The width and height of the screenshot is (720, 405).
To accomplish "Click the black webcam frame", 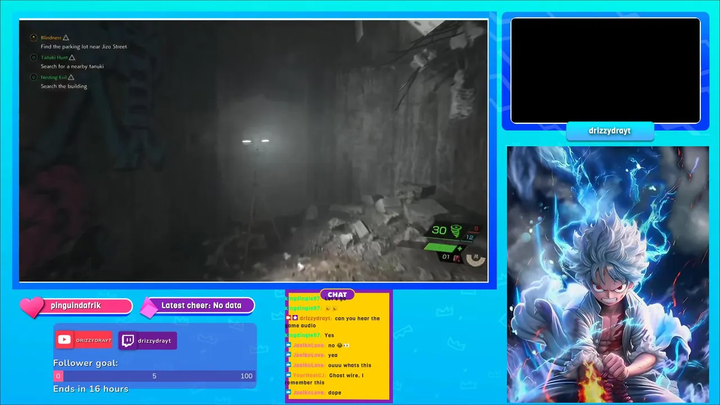I will [605, 70].
